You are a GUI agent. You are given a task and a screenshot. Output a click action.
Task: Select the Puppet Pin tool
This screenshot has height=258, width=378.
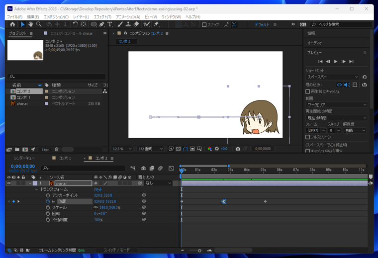point(156,24)
